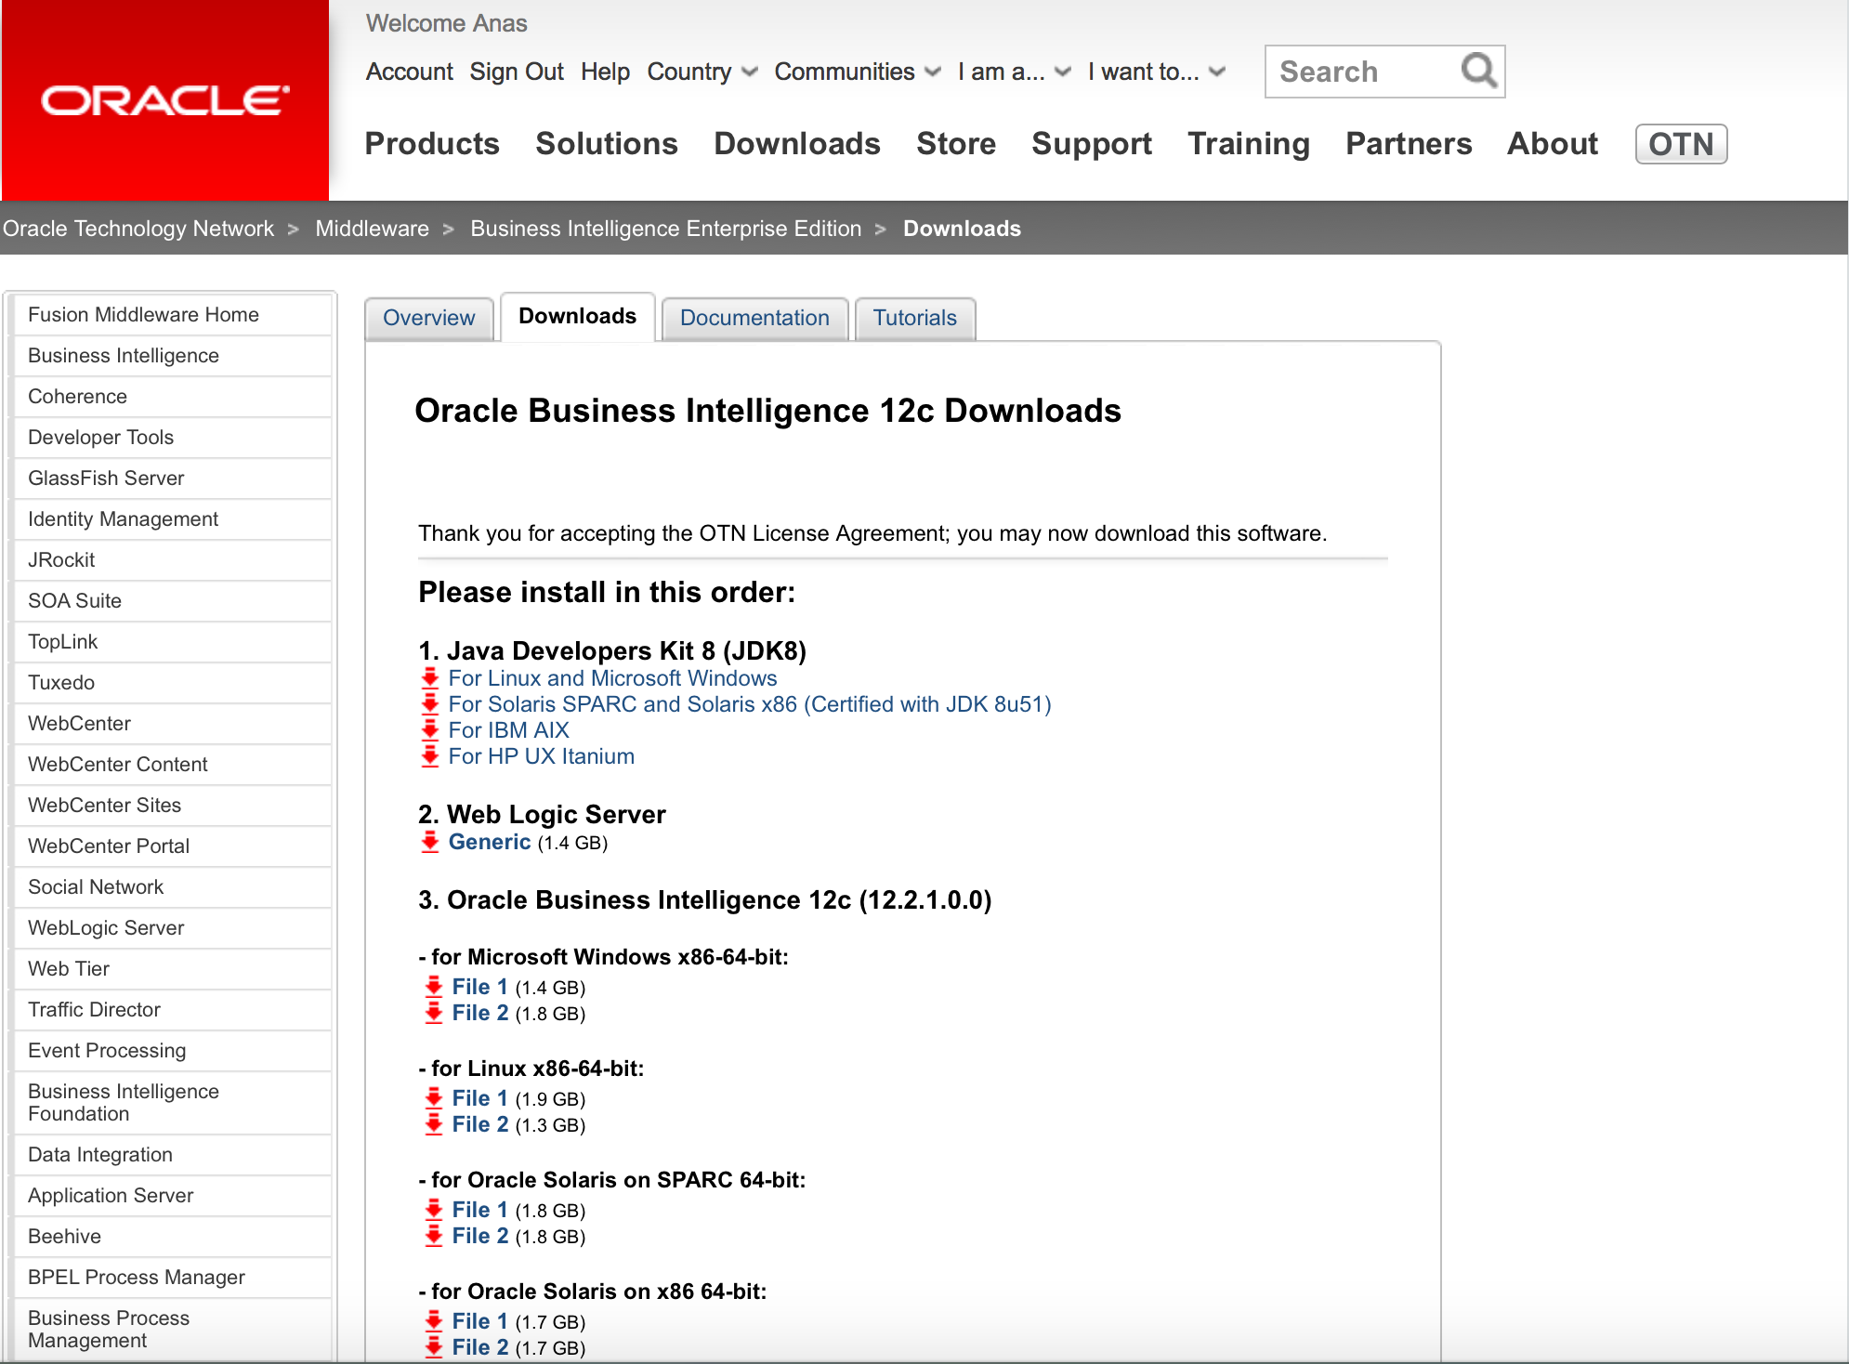Image resolution: width=1849 pixels, height=1364 pixels.
Task: Open Business Intelligence Enterprise Edition breadcrumb
Action: [666, 229]
